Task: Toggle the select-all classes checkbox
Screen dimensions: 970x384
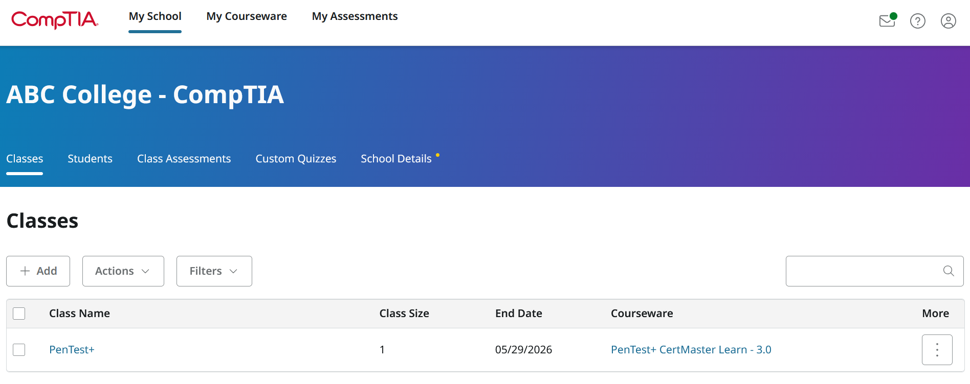Action: [x=19, y=314]
